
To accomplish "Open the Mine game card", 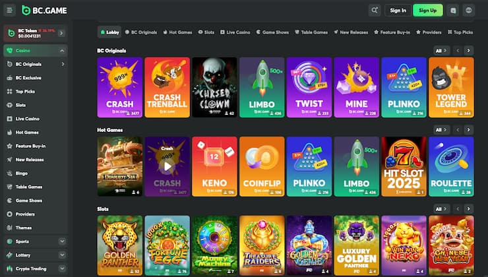I will coord(356,87).
